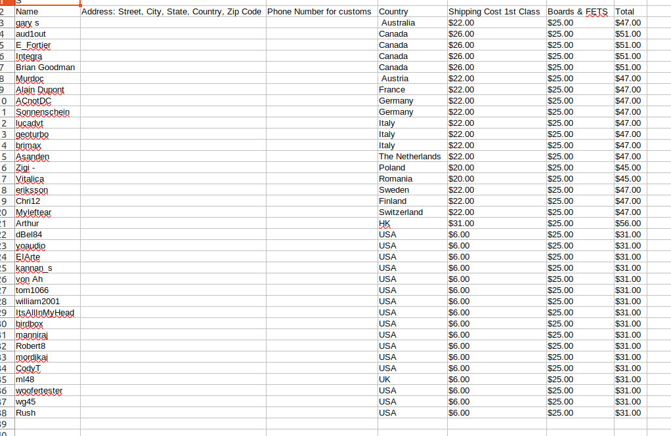This screenshot has width=671, height=436.
Task: Select the Romania country cell
Action: [x=412, y=179]
